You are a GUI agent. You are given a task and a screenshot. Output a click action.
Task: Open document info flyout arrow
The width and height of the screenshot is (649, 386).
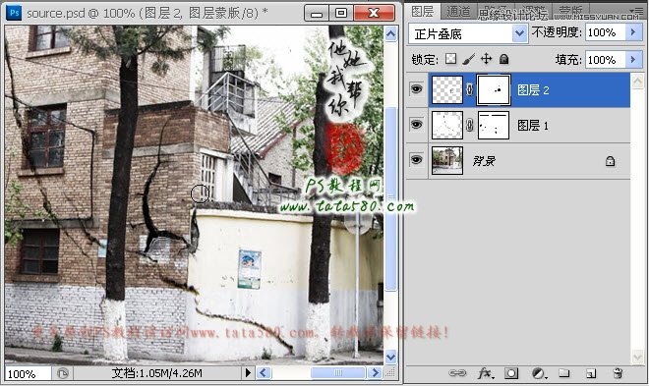[x=248, y=373]
